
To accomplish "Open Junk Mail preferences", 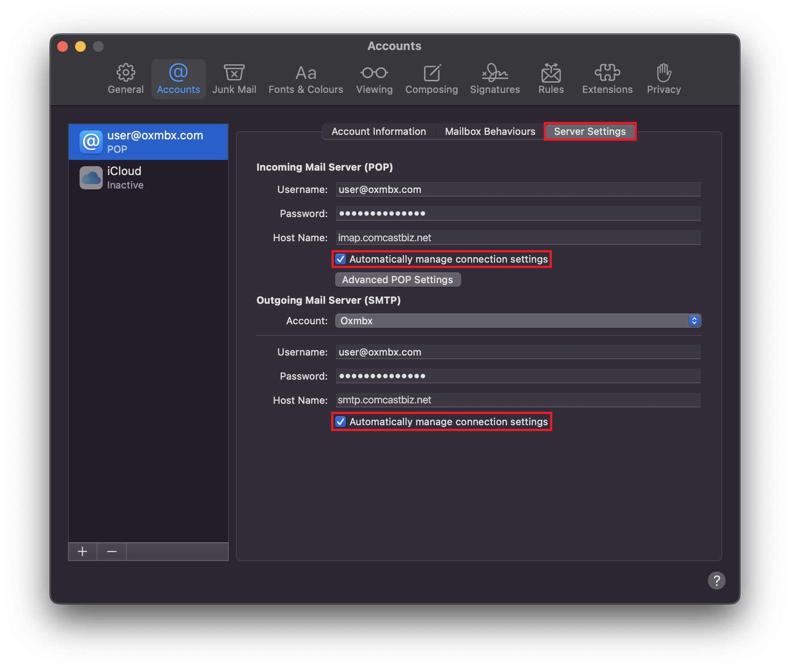I will [x=234, y=79].
